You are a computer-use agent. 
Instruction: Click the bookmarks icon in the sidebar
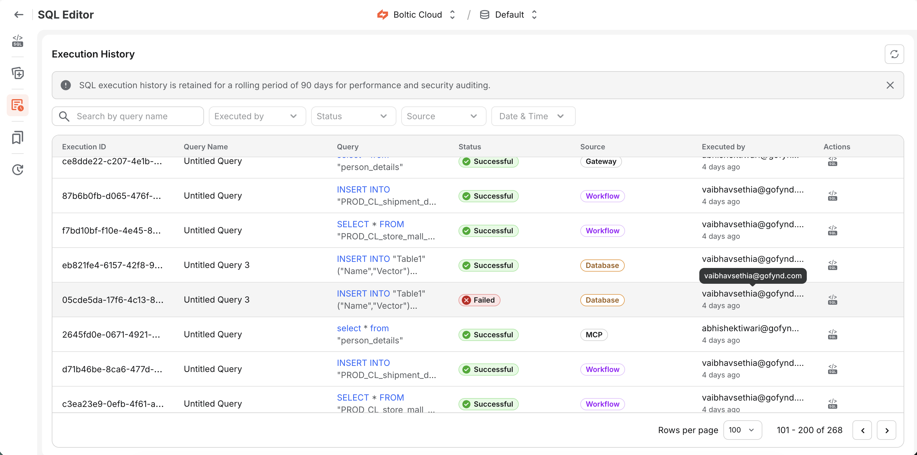pyautogui.click(x=17, y=137)
